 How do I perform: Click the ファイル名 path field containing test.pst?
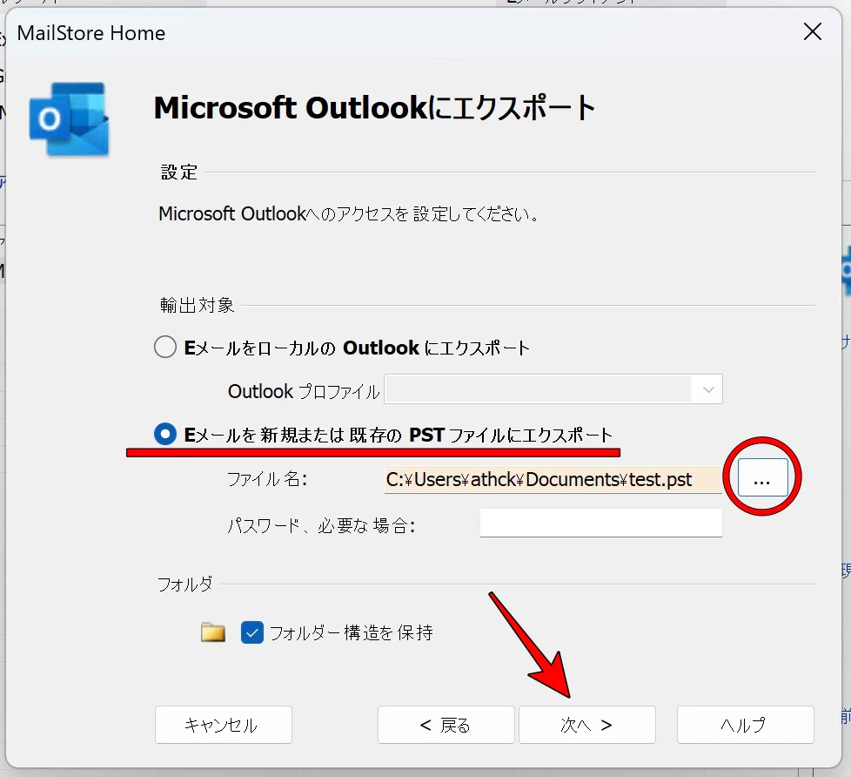click(552, 480)
